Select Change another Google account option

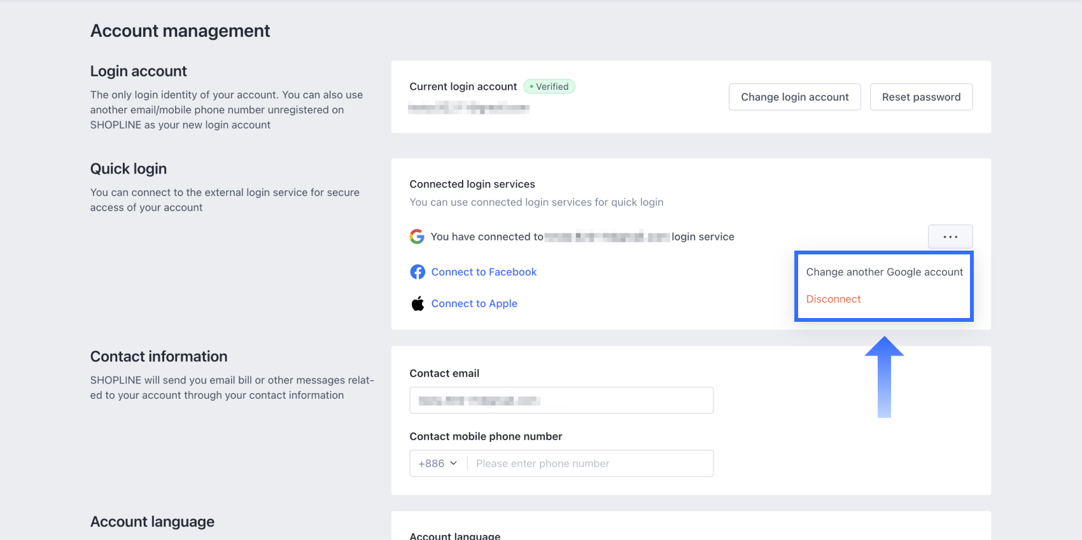pos(884,272)
